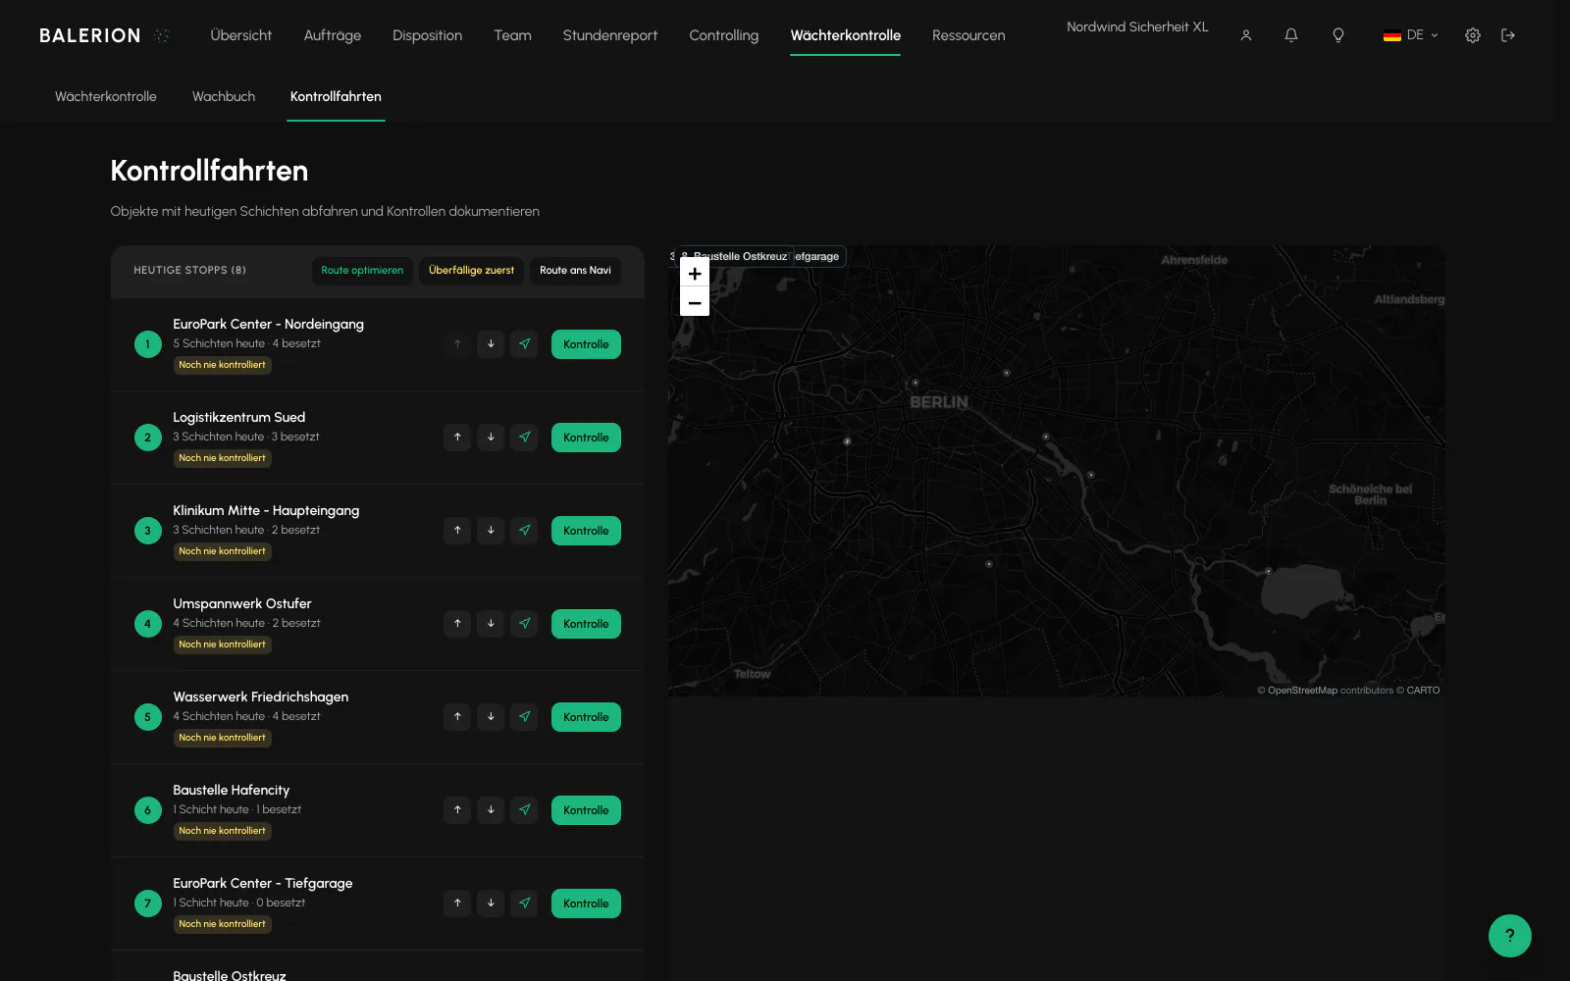Screen dimensions: 1570x981
Task: Open the Aufträge menu
Action: (x=333, y=35)
